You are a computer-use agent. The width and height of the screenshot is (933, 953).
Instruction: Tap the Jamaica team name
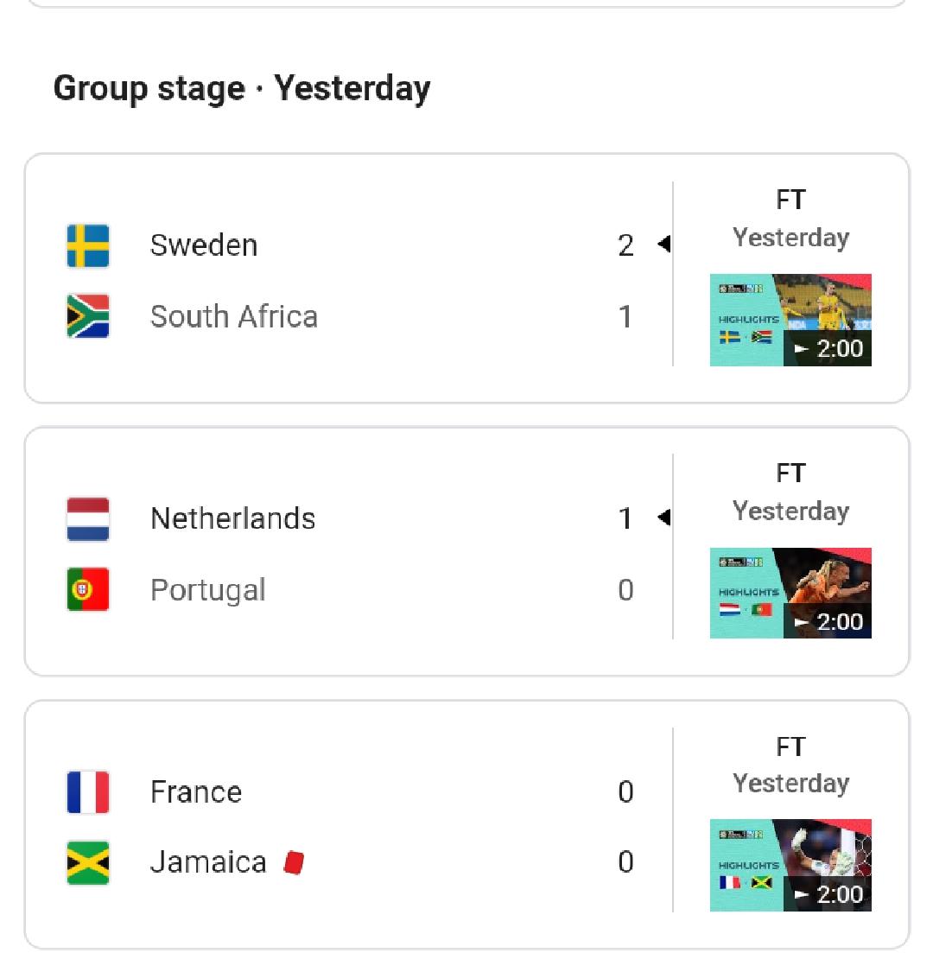click(x=208, y=862)
